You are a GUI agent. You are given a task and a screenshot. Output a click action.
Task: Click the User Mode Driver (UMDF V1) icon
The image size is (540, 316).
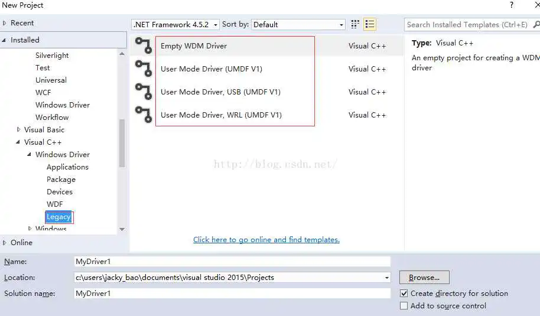click(144, 69)
